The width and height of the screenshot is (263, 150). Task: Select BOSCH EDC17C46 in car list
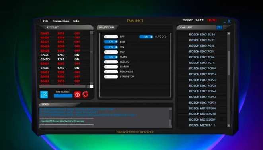click(202, 46)
